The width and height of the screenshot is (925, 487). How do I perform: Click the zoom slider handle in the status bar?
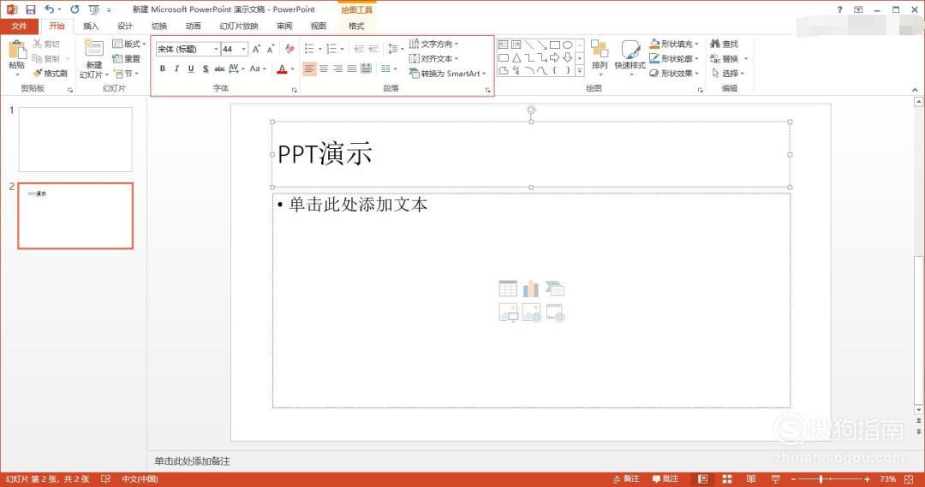click(x=821, y=479)
